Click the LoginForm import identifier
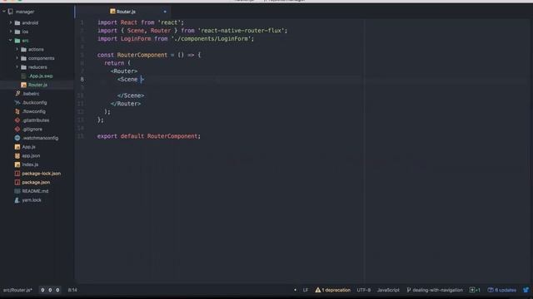 coord(136,39)
